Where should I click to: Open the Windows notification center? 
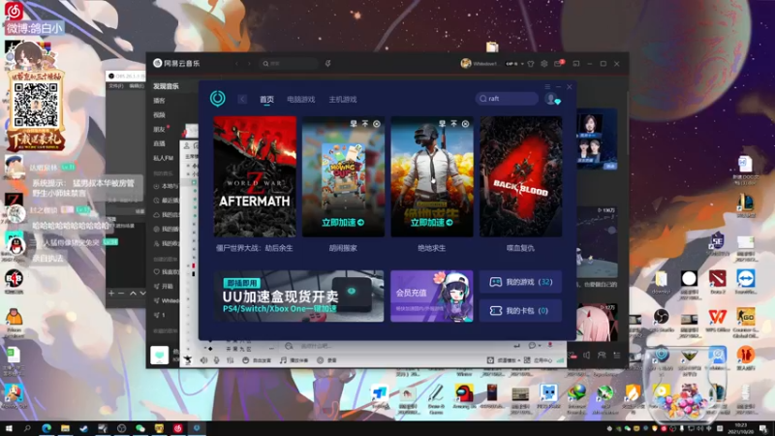[763, 428]
